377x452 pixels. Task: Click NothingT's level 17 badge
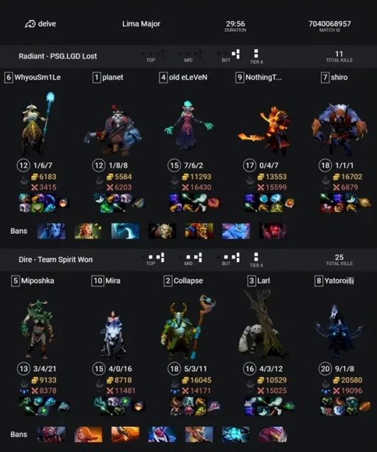pos(250,165)
